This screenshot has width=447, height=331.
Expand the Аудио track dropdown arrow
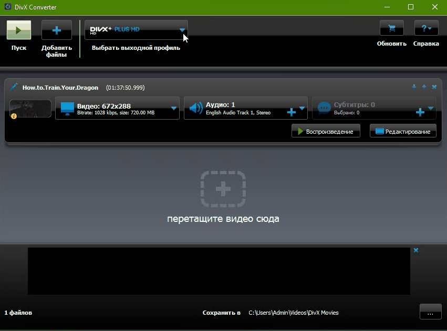coord(302,108)
